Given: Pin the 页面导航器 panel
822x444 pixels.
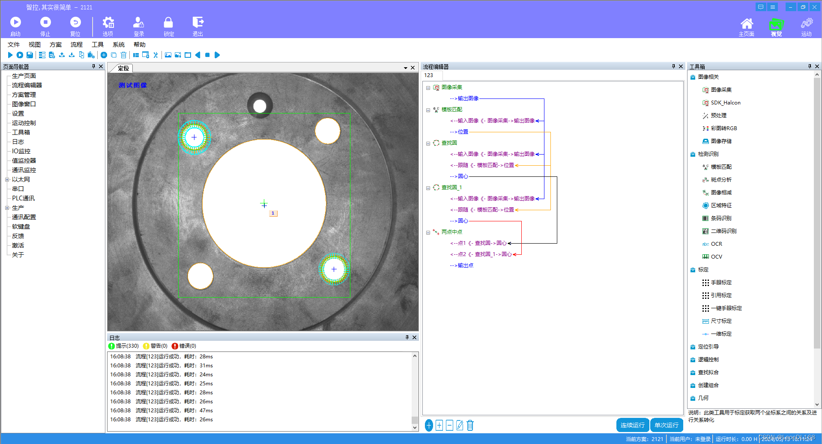Looking at the screenshot, I should point(93,66).
